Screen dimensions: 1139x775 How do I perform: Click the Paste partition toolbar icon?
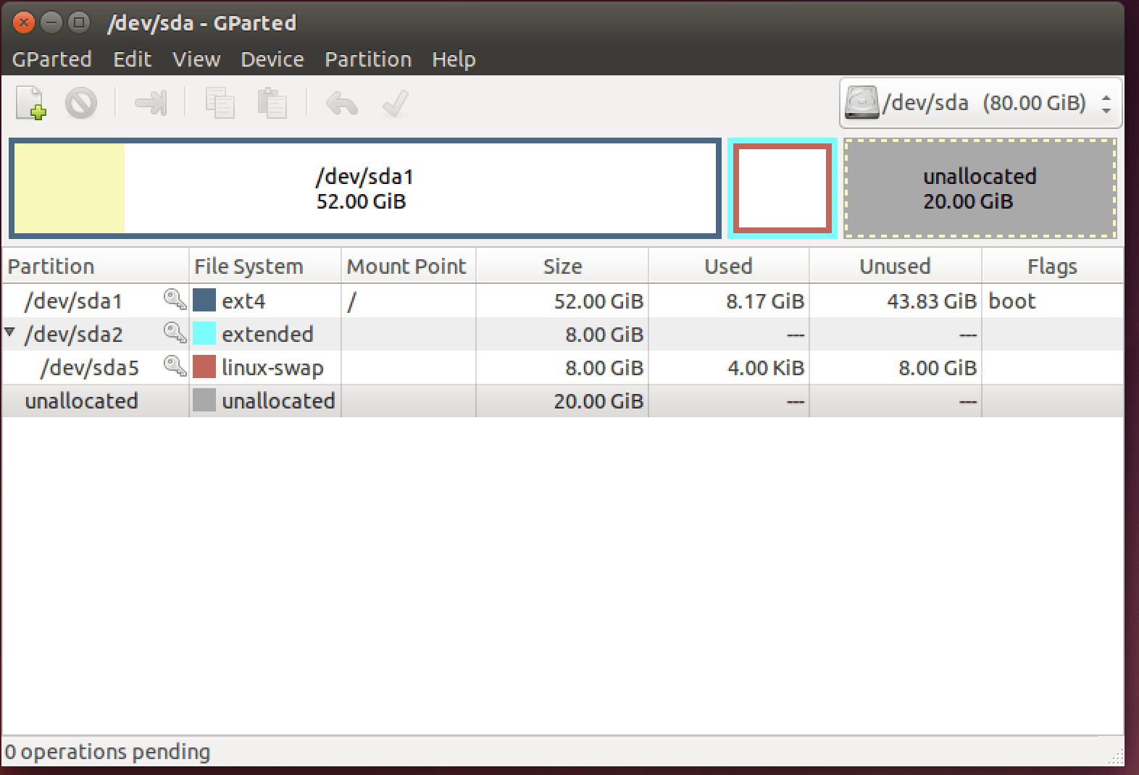pos(272,103)
